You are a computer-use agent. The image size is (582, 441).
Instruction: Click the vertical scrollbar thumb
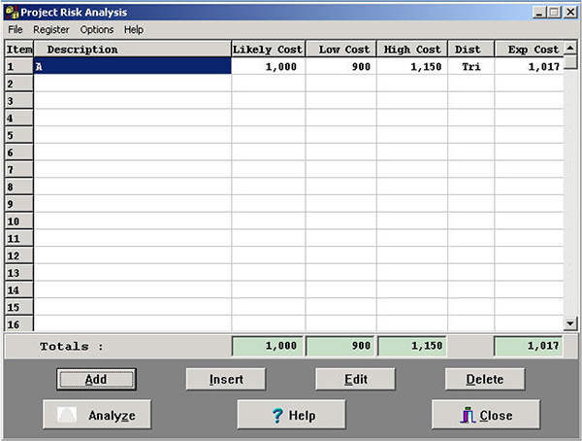tap(570, 62)
